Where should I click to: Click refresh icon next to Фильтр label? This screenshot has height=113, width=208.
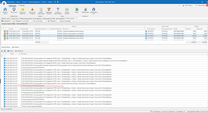point(49,21)
